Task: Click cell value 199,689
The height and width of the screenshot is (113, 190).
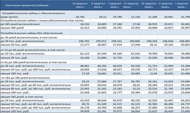Action: point(135,41)
